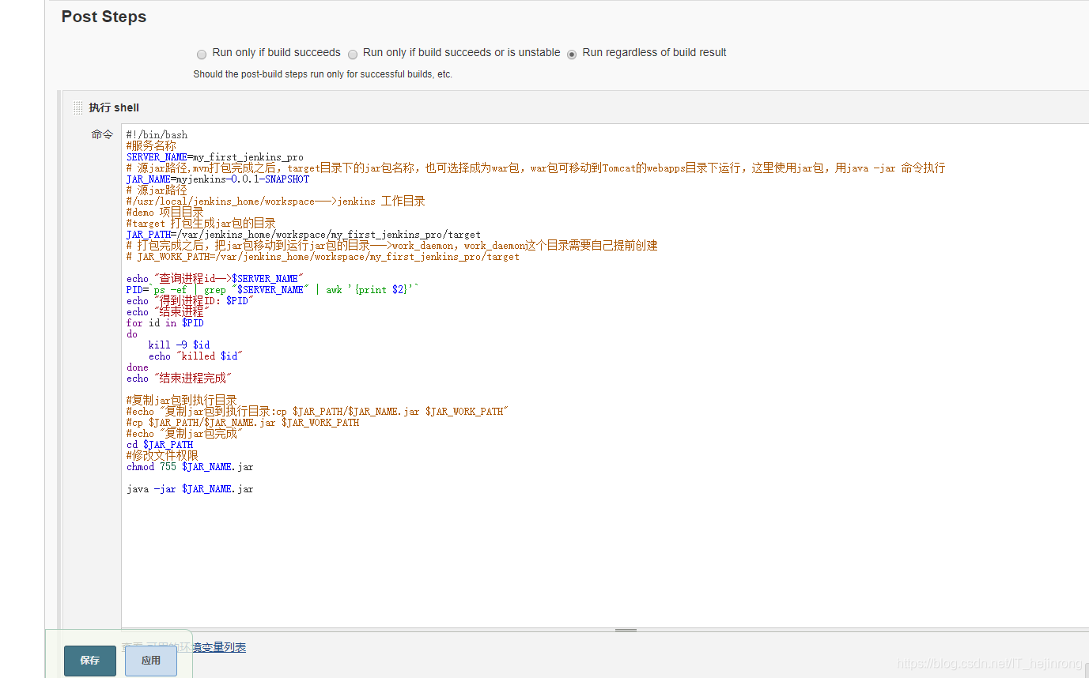Click the JAR_PATH=/var/jenkins_home line
Screen dimensions: 1089x678
pyautogui.click(x=304, y=235)
